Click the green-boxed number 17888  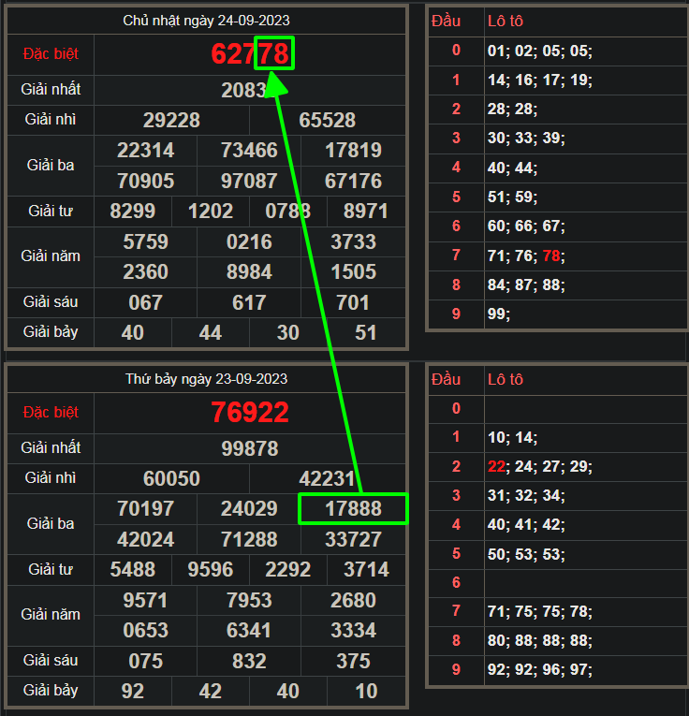tap(353, 509)
